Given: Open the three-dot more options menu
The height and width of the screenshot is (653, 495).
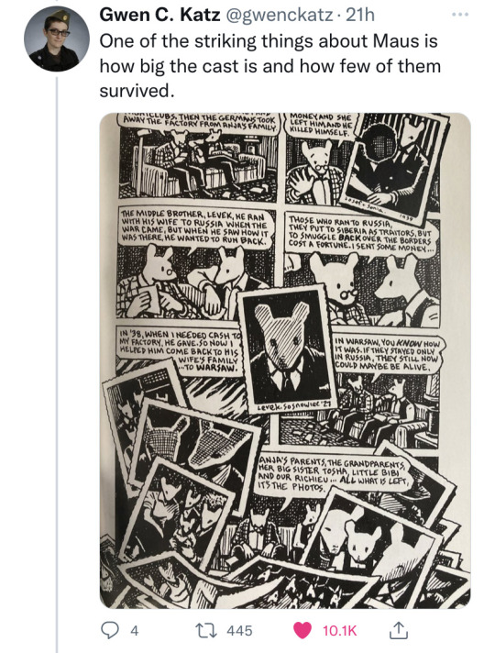Looking at the screenshot, I should click(460, 15).
